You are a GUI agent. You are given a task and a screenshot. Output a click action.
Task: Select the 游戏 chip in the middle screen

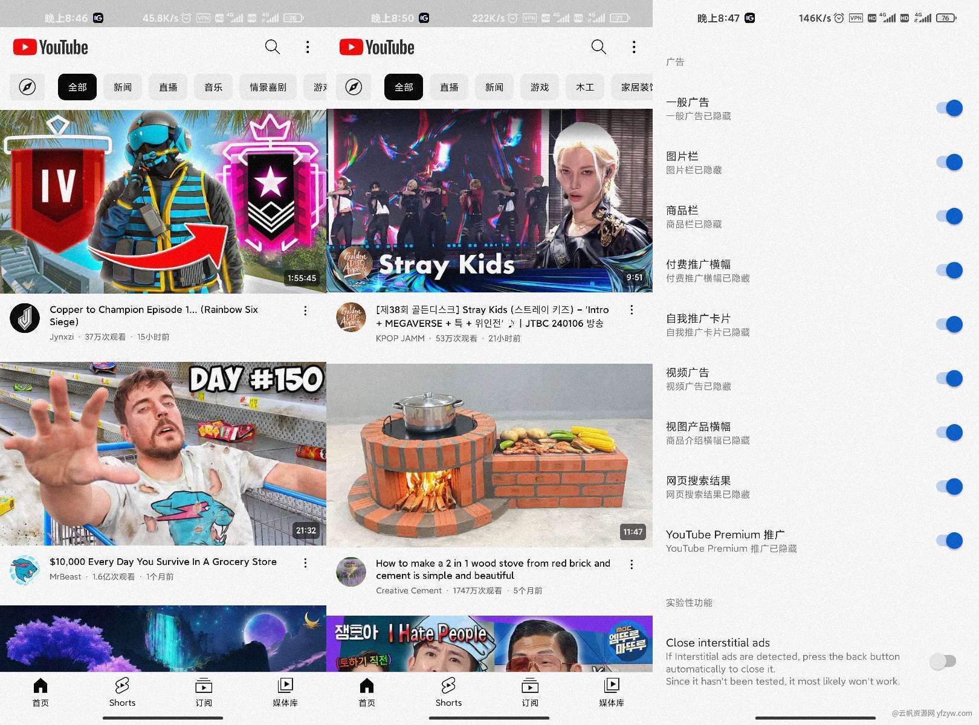point(540,87)
